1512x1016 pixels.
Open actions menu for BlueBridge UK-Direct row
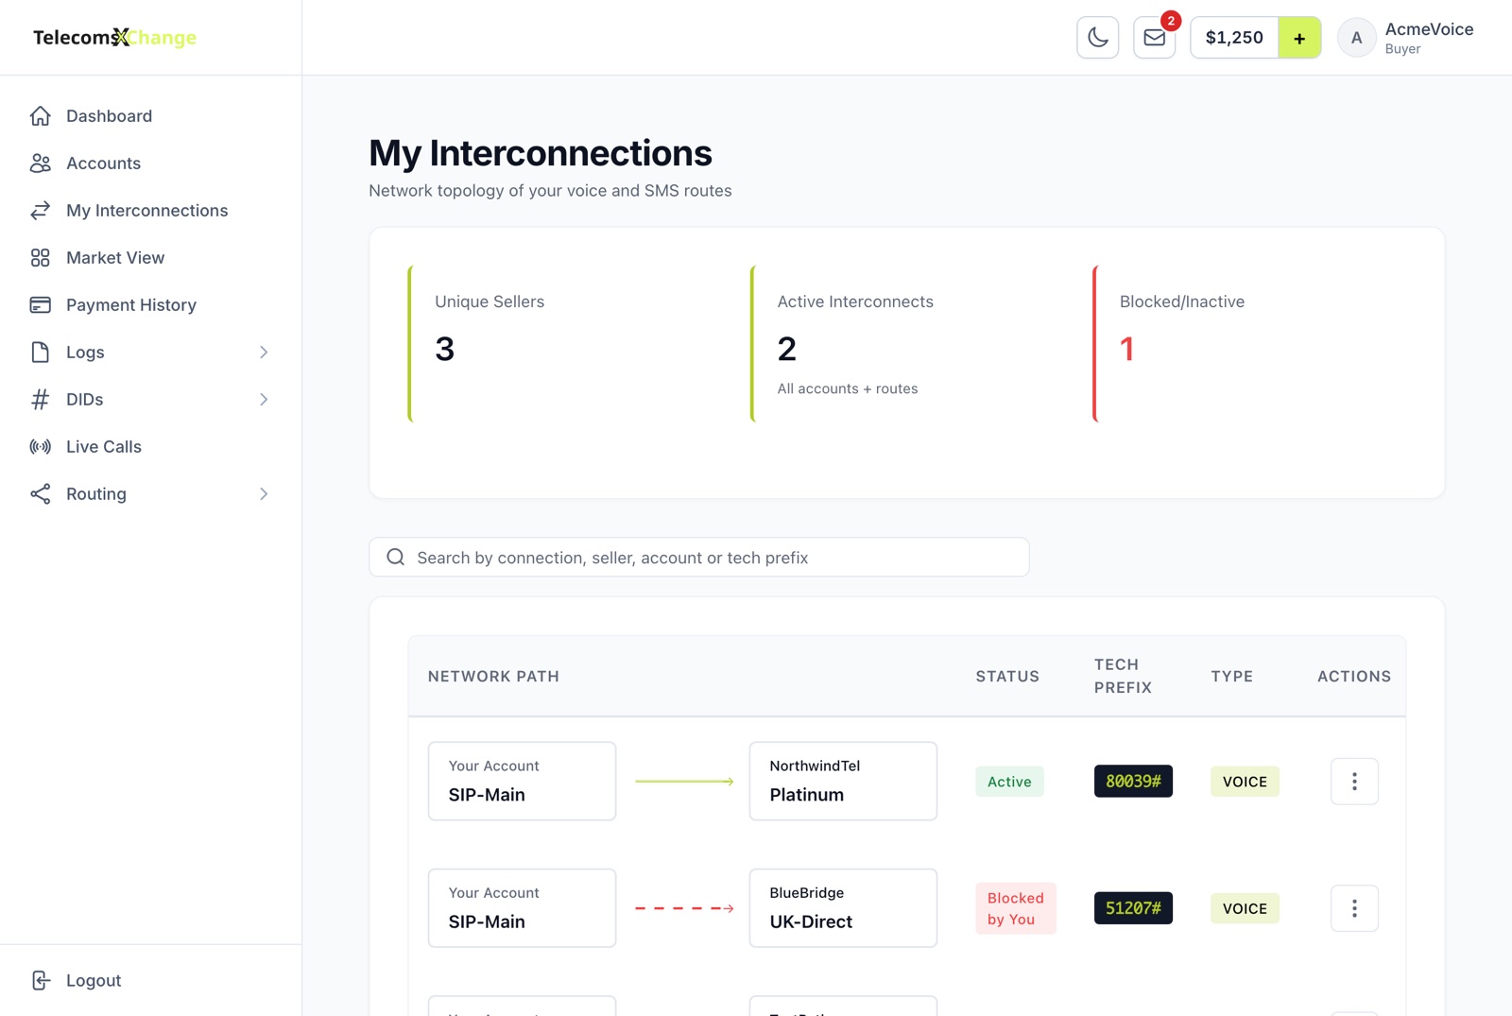1354,907
